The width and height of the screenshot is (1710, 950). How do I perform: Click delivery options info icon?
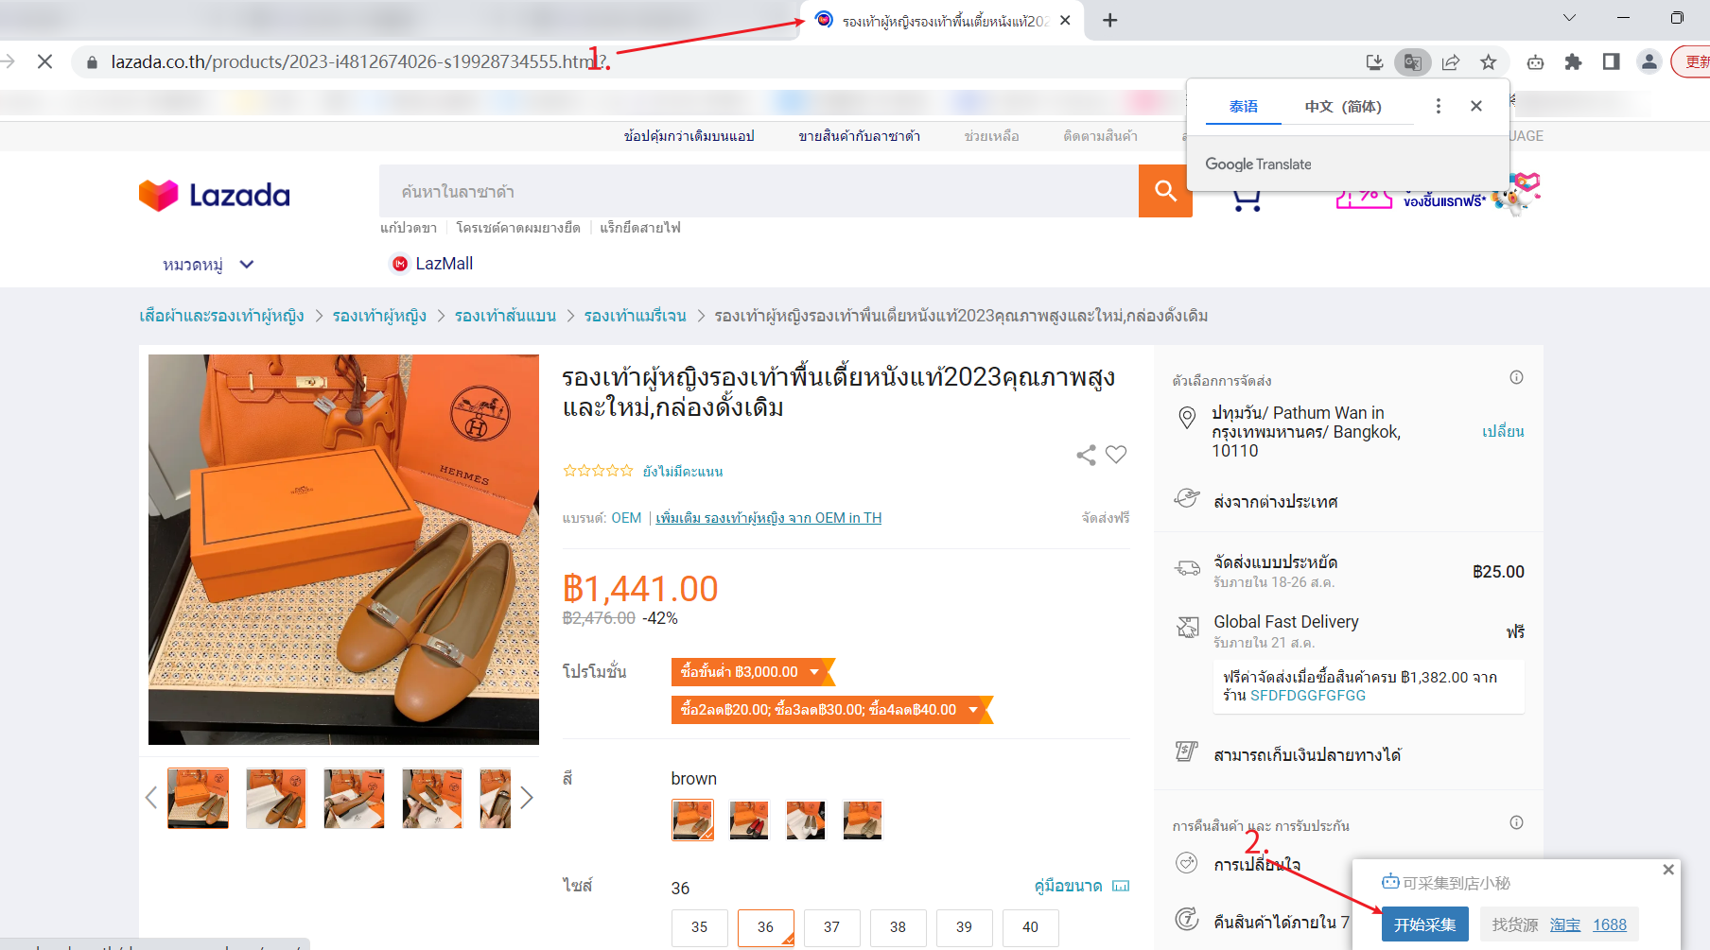(1516, 377)
